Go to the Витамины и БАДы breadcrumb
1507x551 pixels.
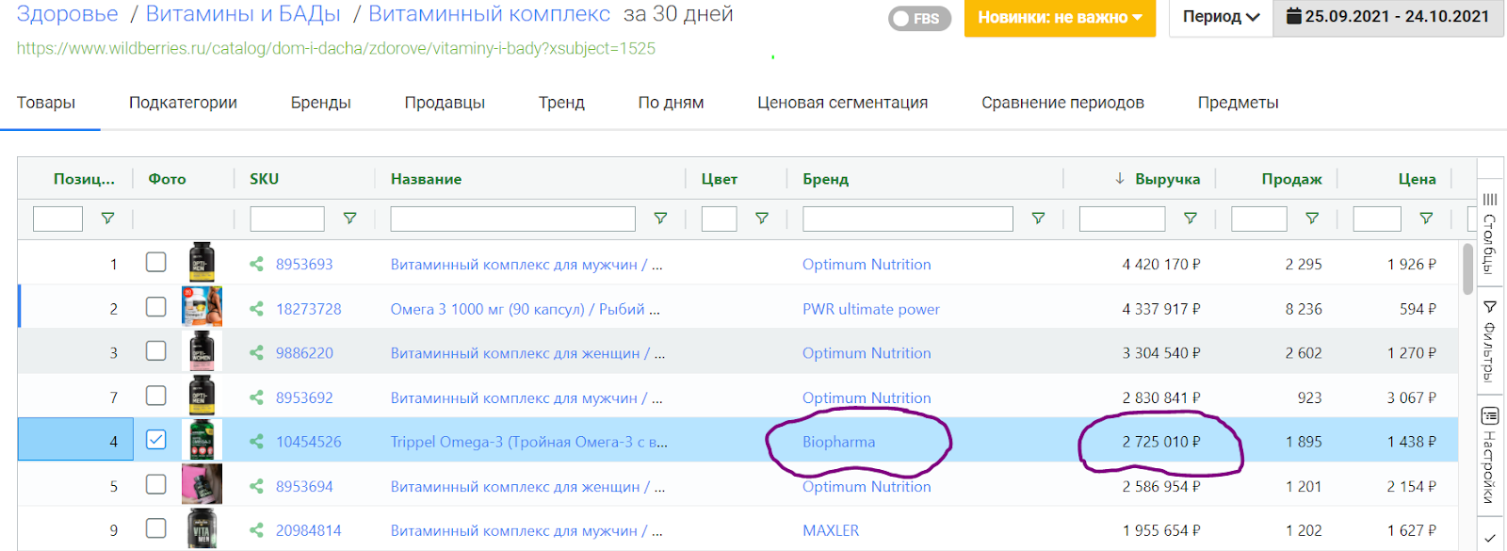click(243, 14)
